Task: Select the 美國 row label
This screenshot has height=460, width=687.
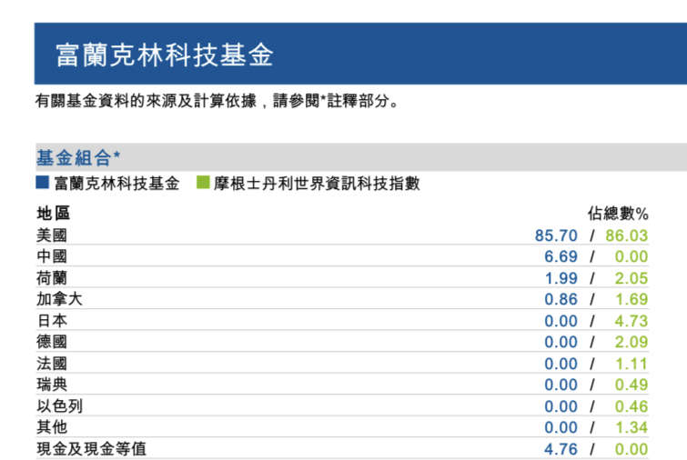Action: click(x=51, y=235)
